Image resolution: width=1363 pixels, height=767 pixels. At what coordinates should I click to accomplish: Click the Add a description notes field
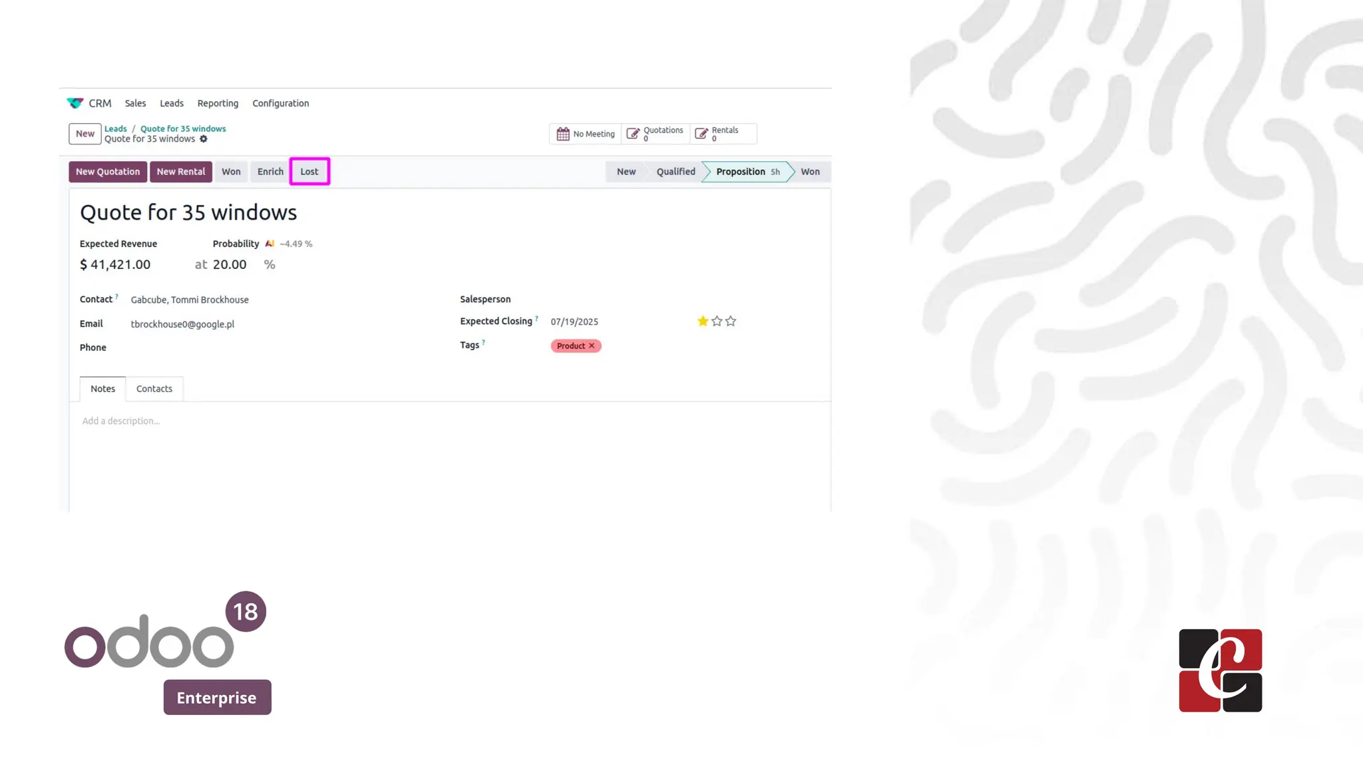coord(121,421)
